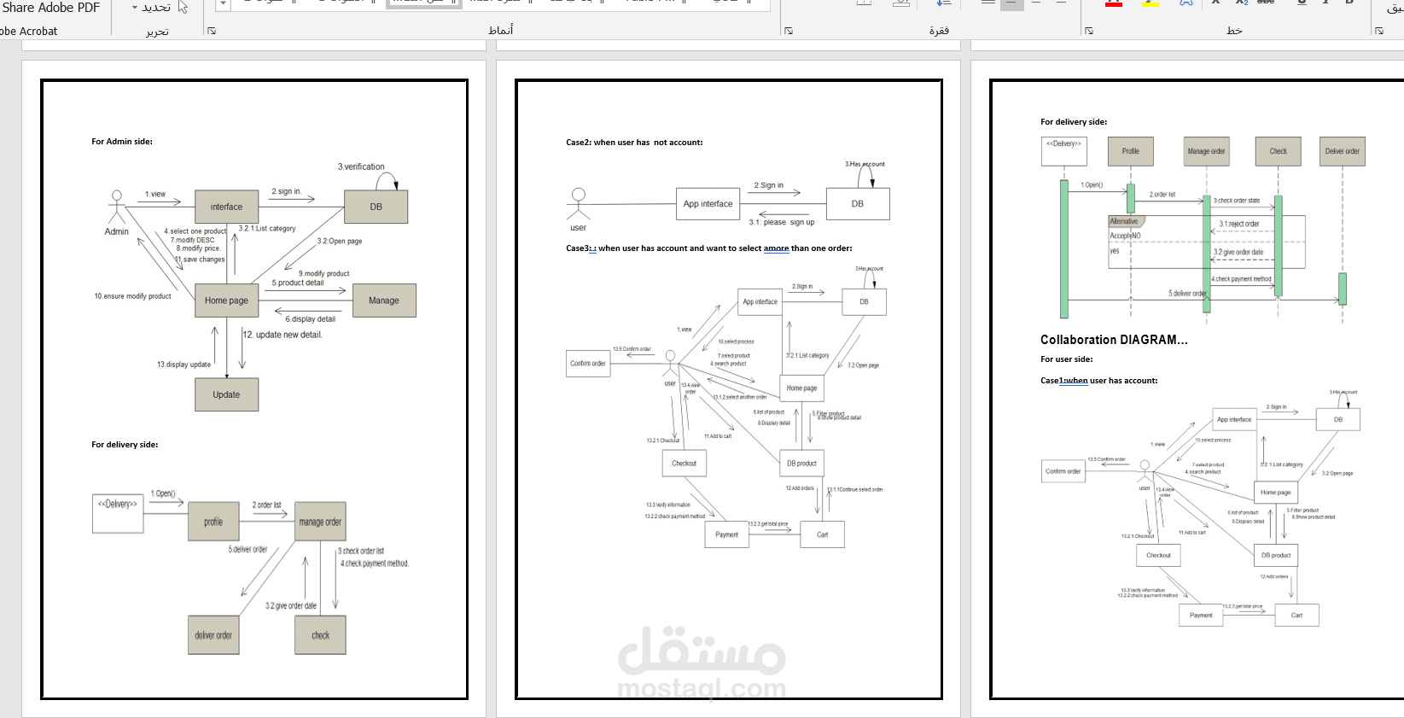Open the فقرة (Paragraph) group dialog launcher
Viewport: 1404px width, 718px height.
789,31
